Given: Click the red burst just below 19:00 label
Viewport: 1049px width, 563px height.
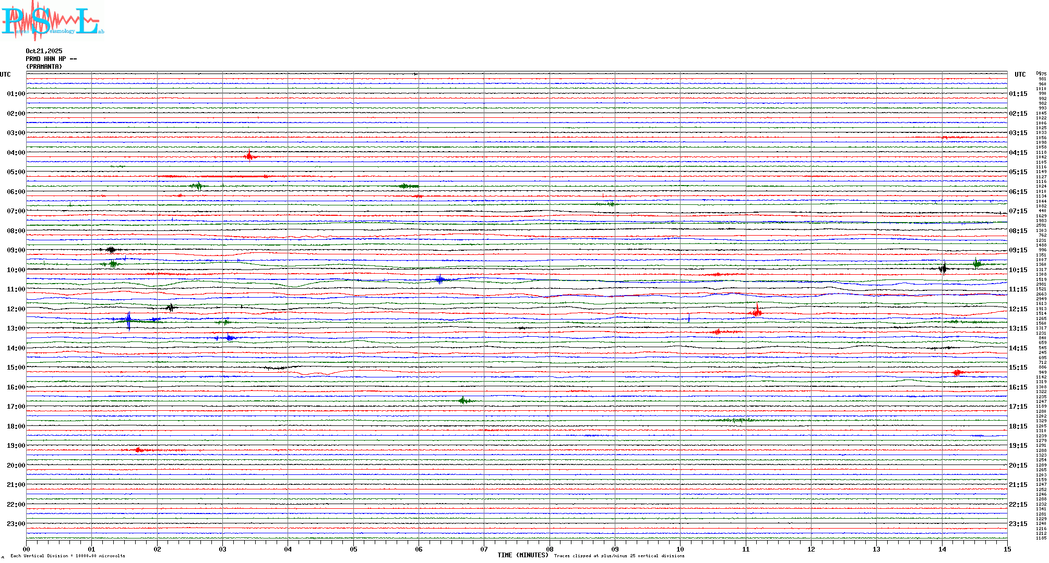Looking at the screenshot, I should 138,449.
